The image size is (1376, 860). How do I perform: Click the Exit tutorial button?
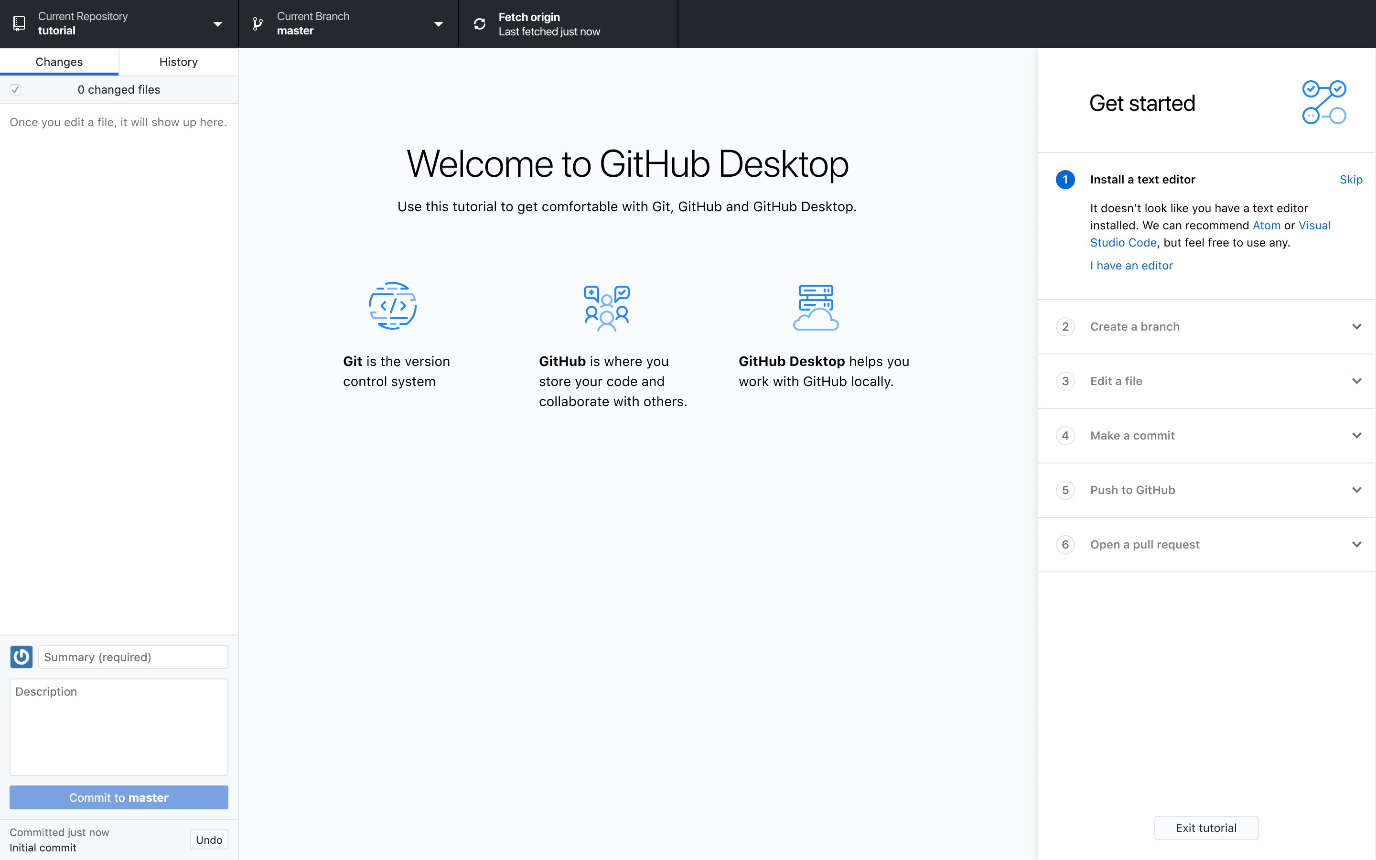coord(1206,828)
